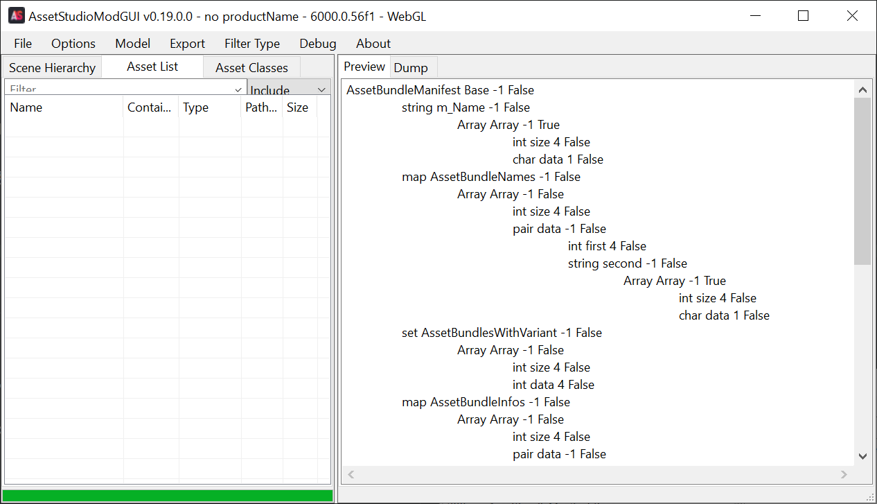Click the preview pane vertical scrollbar thumb
877x504 pixels.
tap(862, 180)
